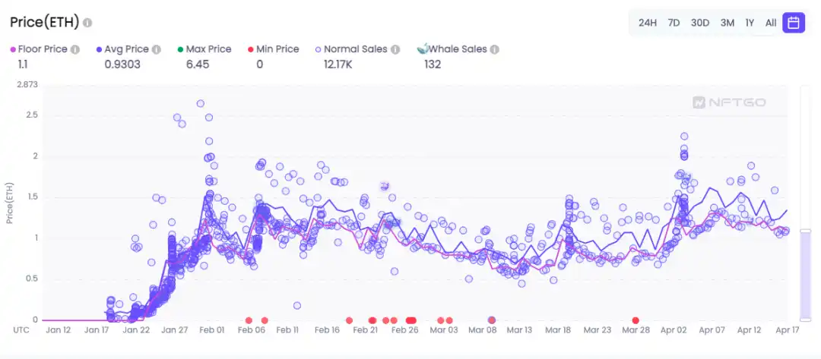This screenshot has height=359, width=821.
Task: Click the whale icon in legend
Action: [423, 49]
